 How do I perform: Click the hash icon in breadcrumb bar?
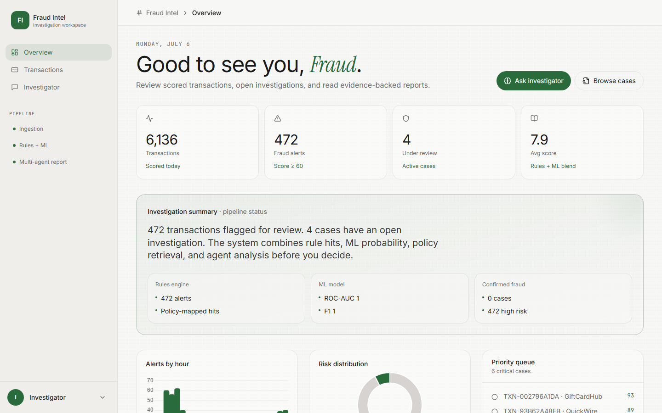pos(139,13)
